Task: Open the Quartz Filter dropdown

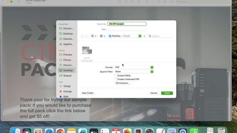Action: click(x=134, y=71)
